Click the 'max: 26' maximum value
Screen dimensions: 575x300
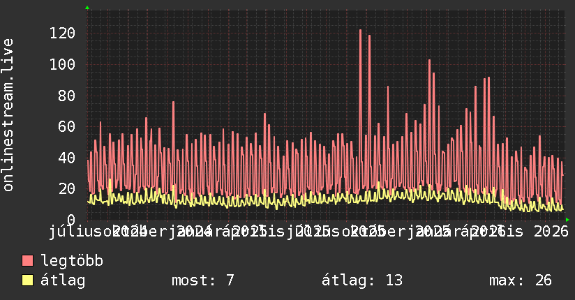521,280
